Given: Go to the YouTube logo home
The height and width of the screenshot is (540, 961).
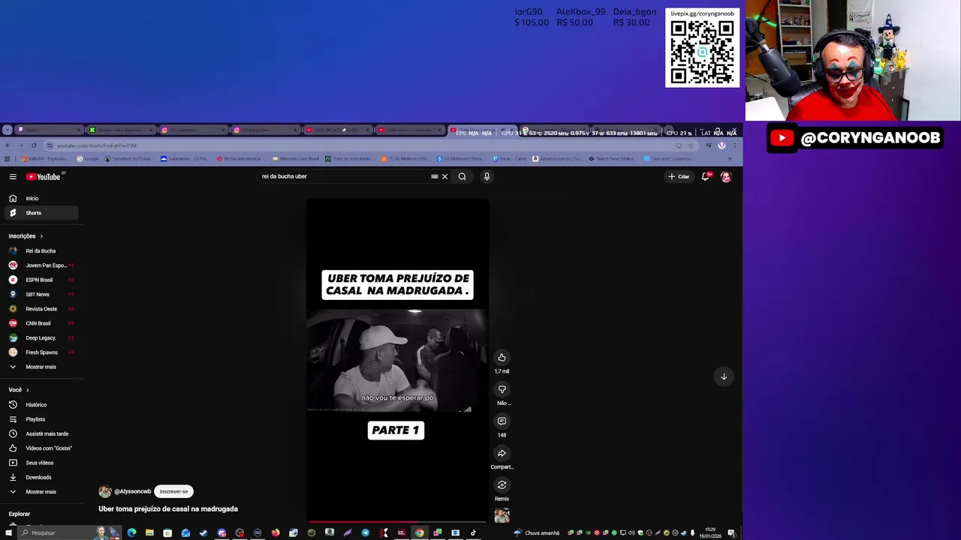Looking at the screenshot, I should pyautogui.click(x=44, y=176).
